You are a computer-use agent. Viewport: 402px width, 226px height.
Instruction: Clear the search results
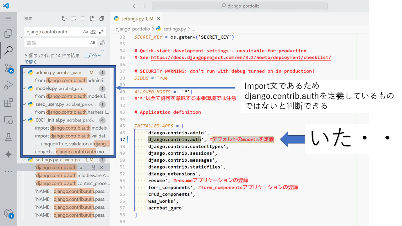73,19
